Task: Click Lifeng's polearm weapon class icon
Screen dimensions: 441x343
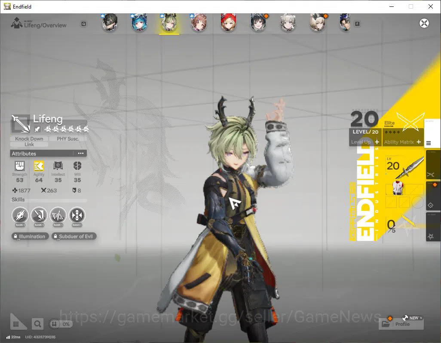Action: coord(21,123)
